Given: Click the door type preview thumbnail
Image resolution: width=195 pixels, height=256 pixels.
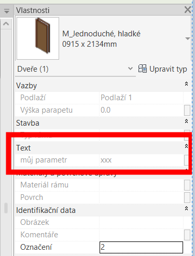Looking at the screenshot, I should click(38, 38).
